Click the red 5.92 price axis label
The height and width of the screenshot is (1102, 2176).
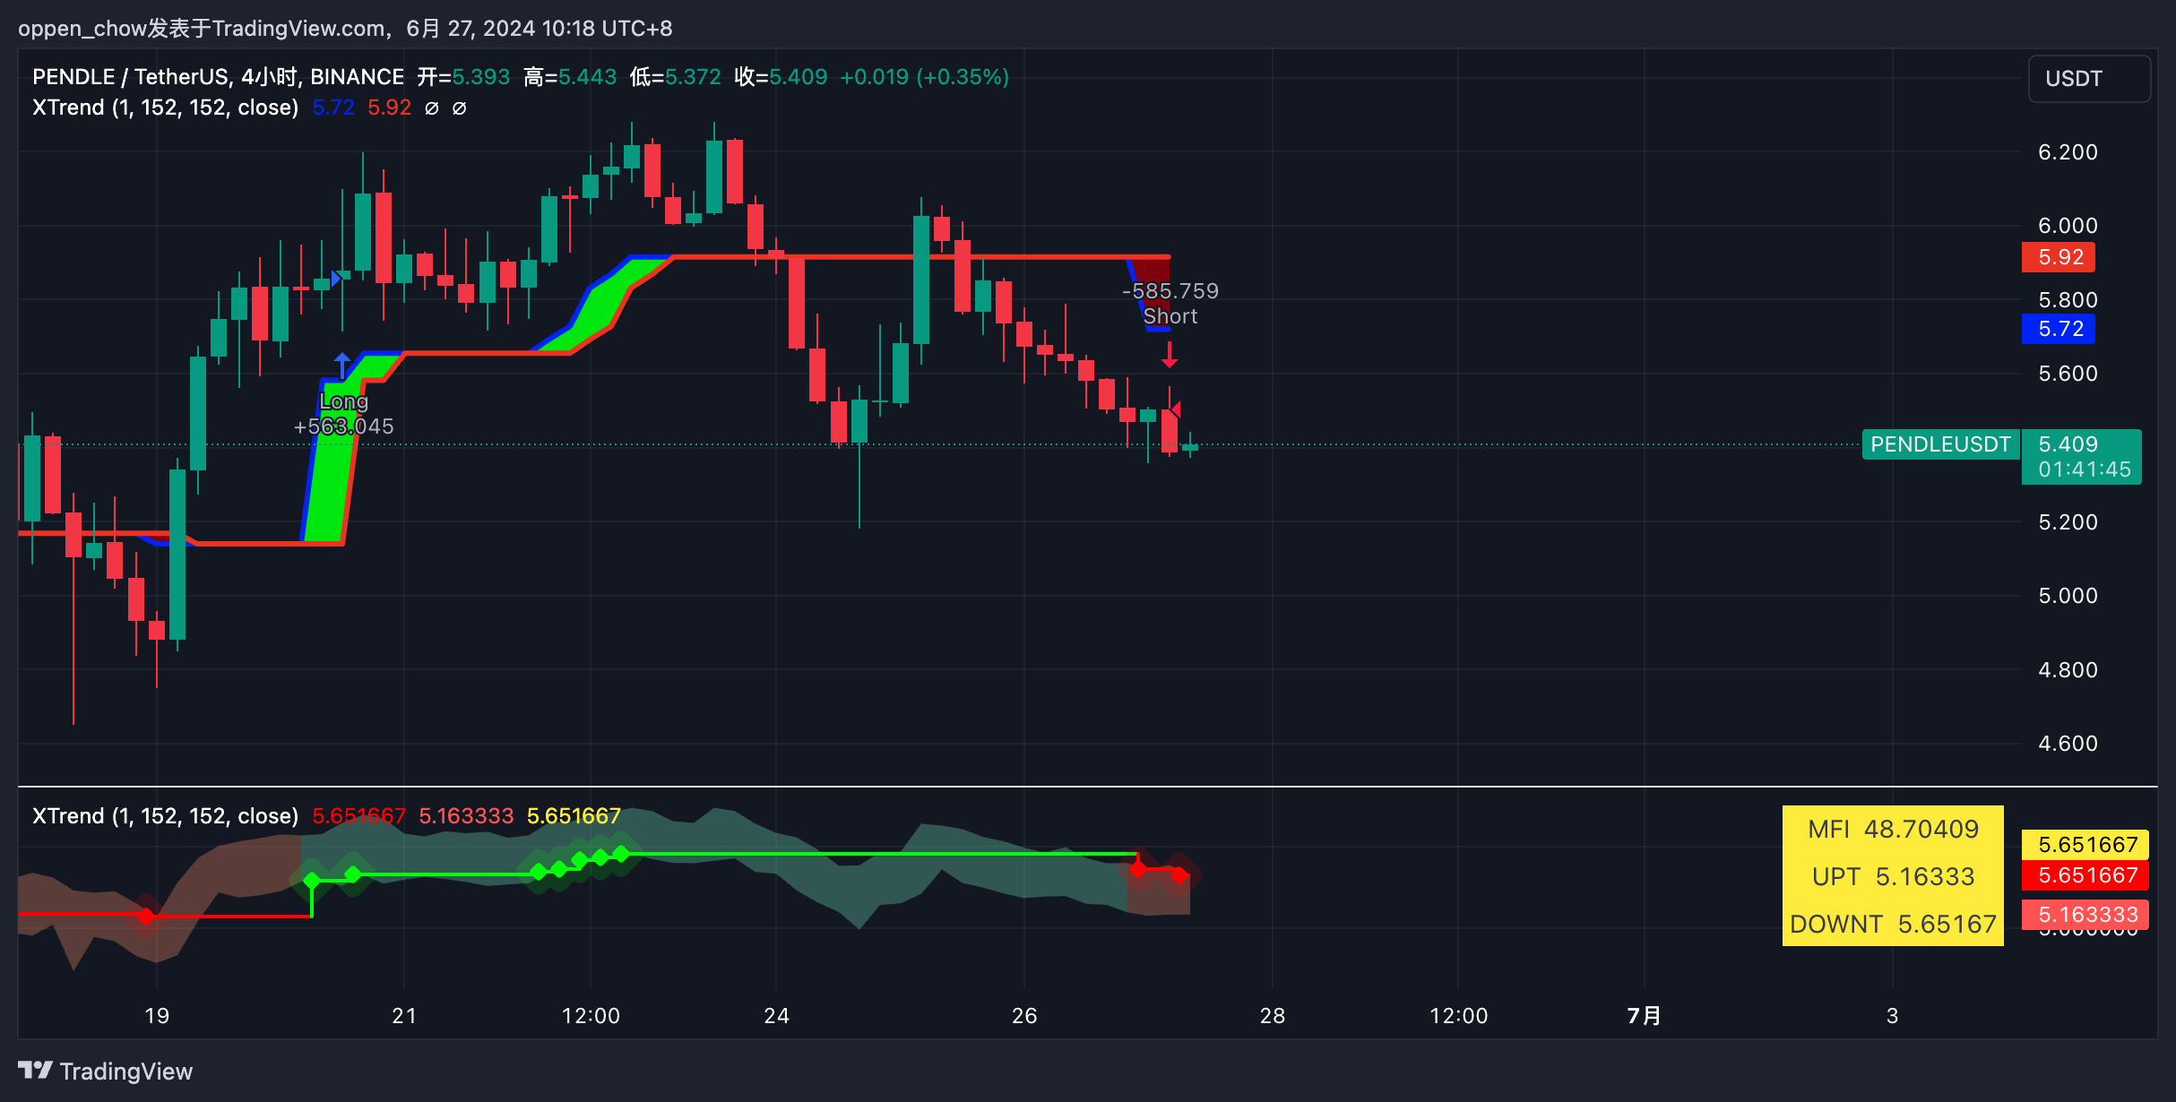click(2058, 257)
